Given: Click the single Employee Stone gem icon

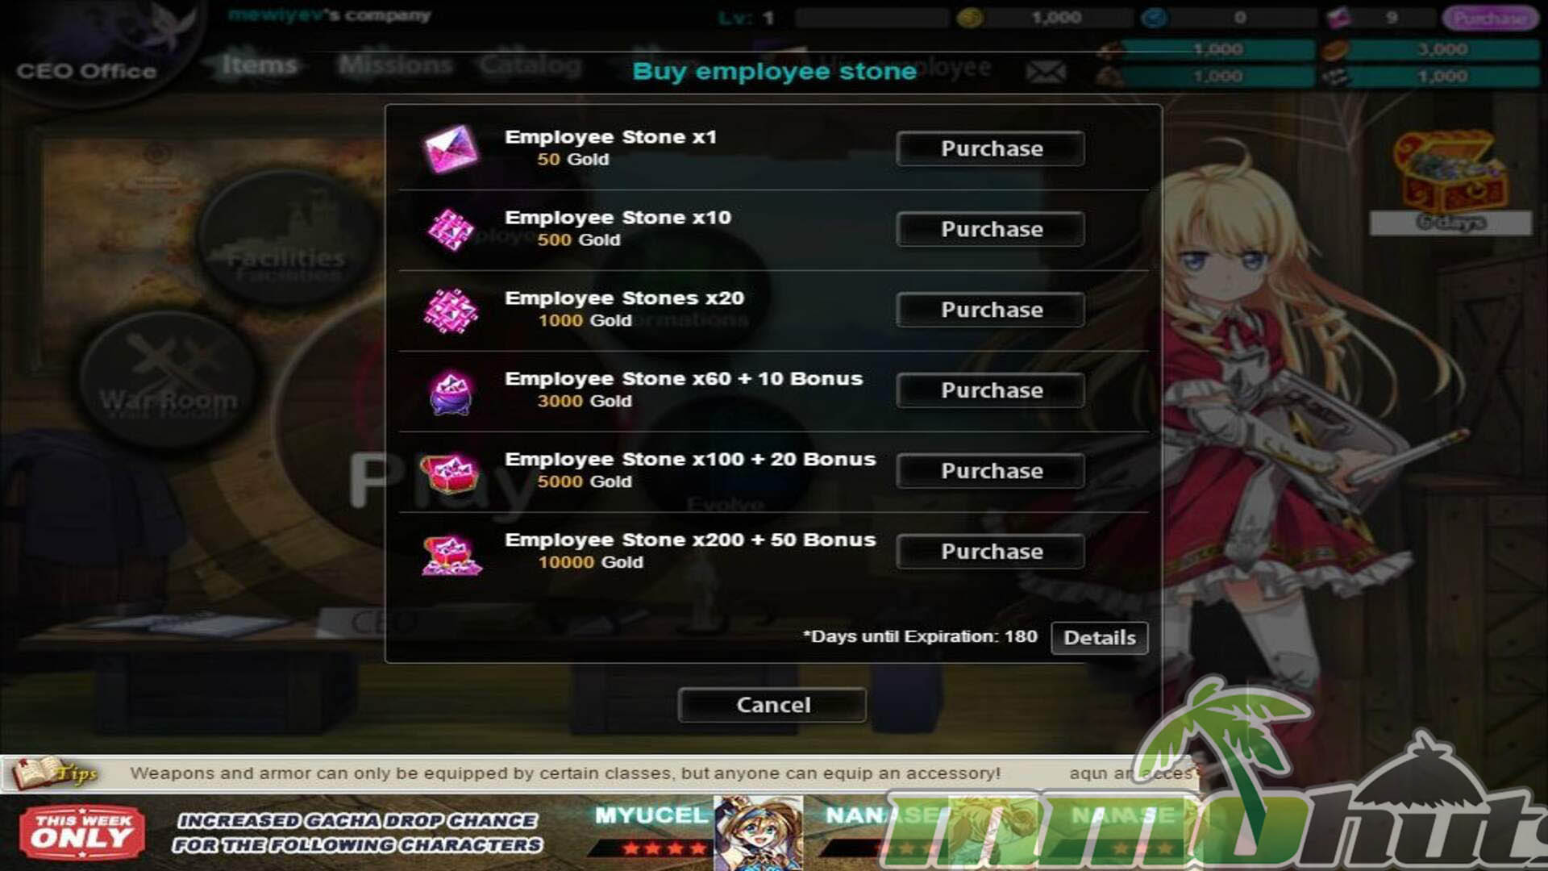Looking at the screenshot, I should 451,149.
